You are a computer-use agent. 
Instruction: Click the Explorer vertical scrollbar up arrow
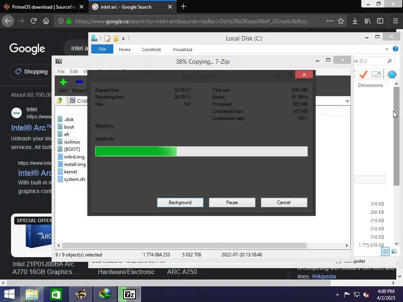[396, 84]
